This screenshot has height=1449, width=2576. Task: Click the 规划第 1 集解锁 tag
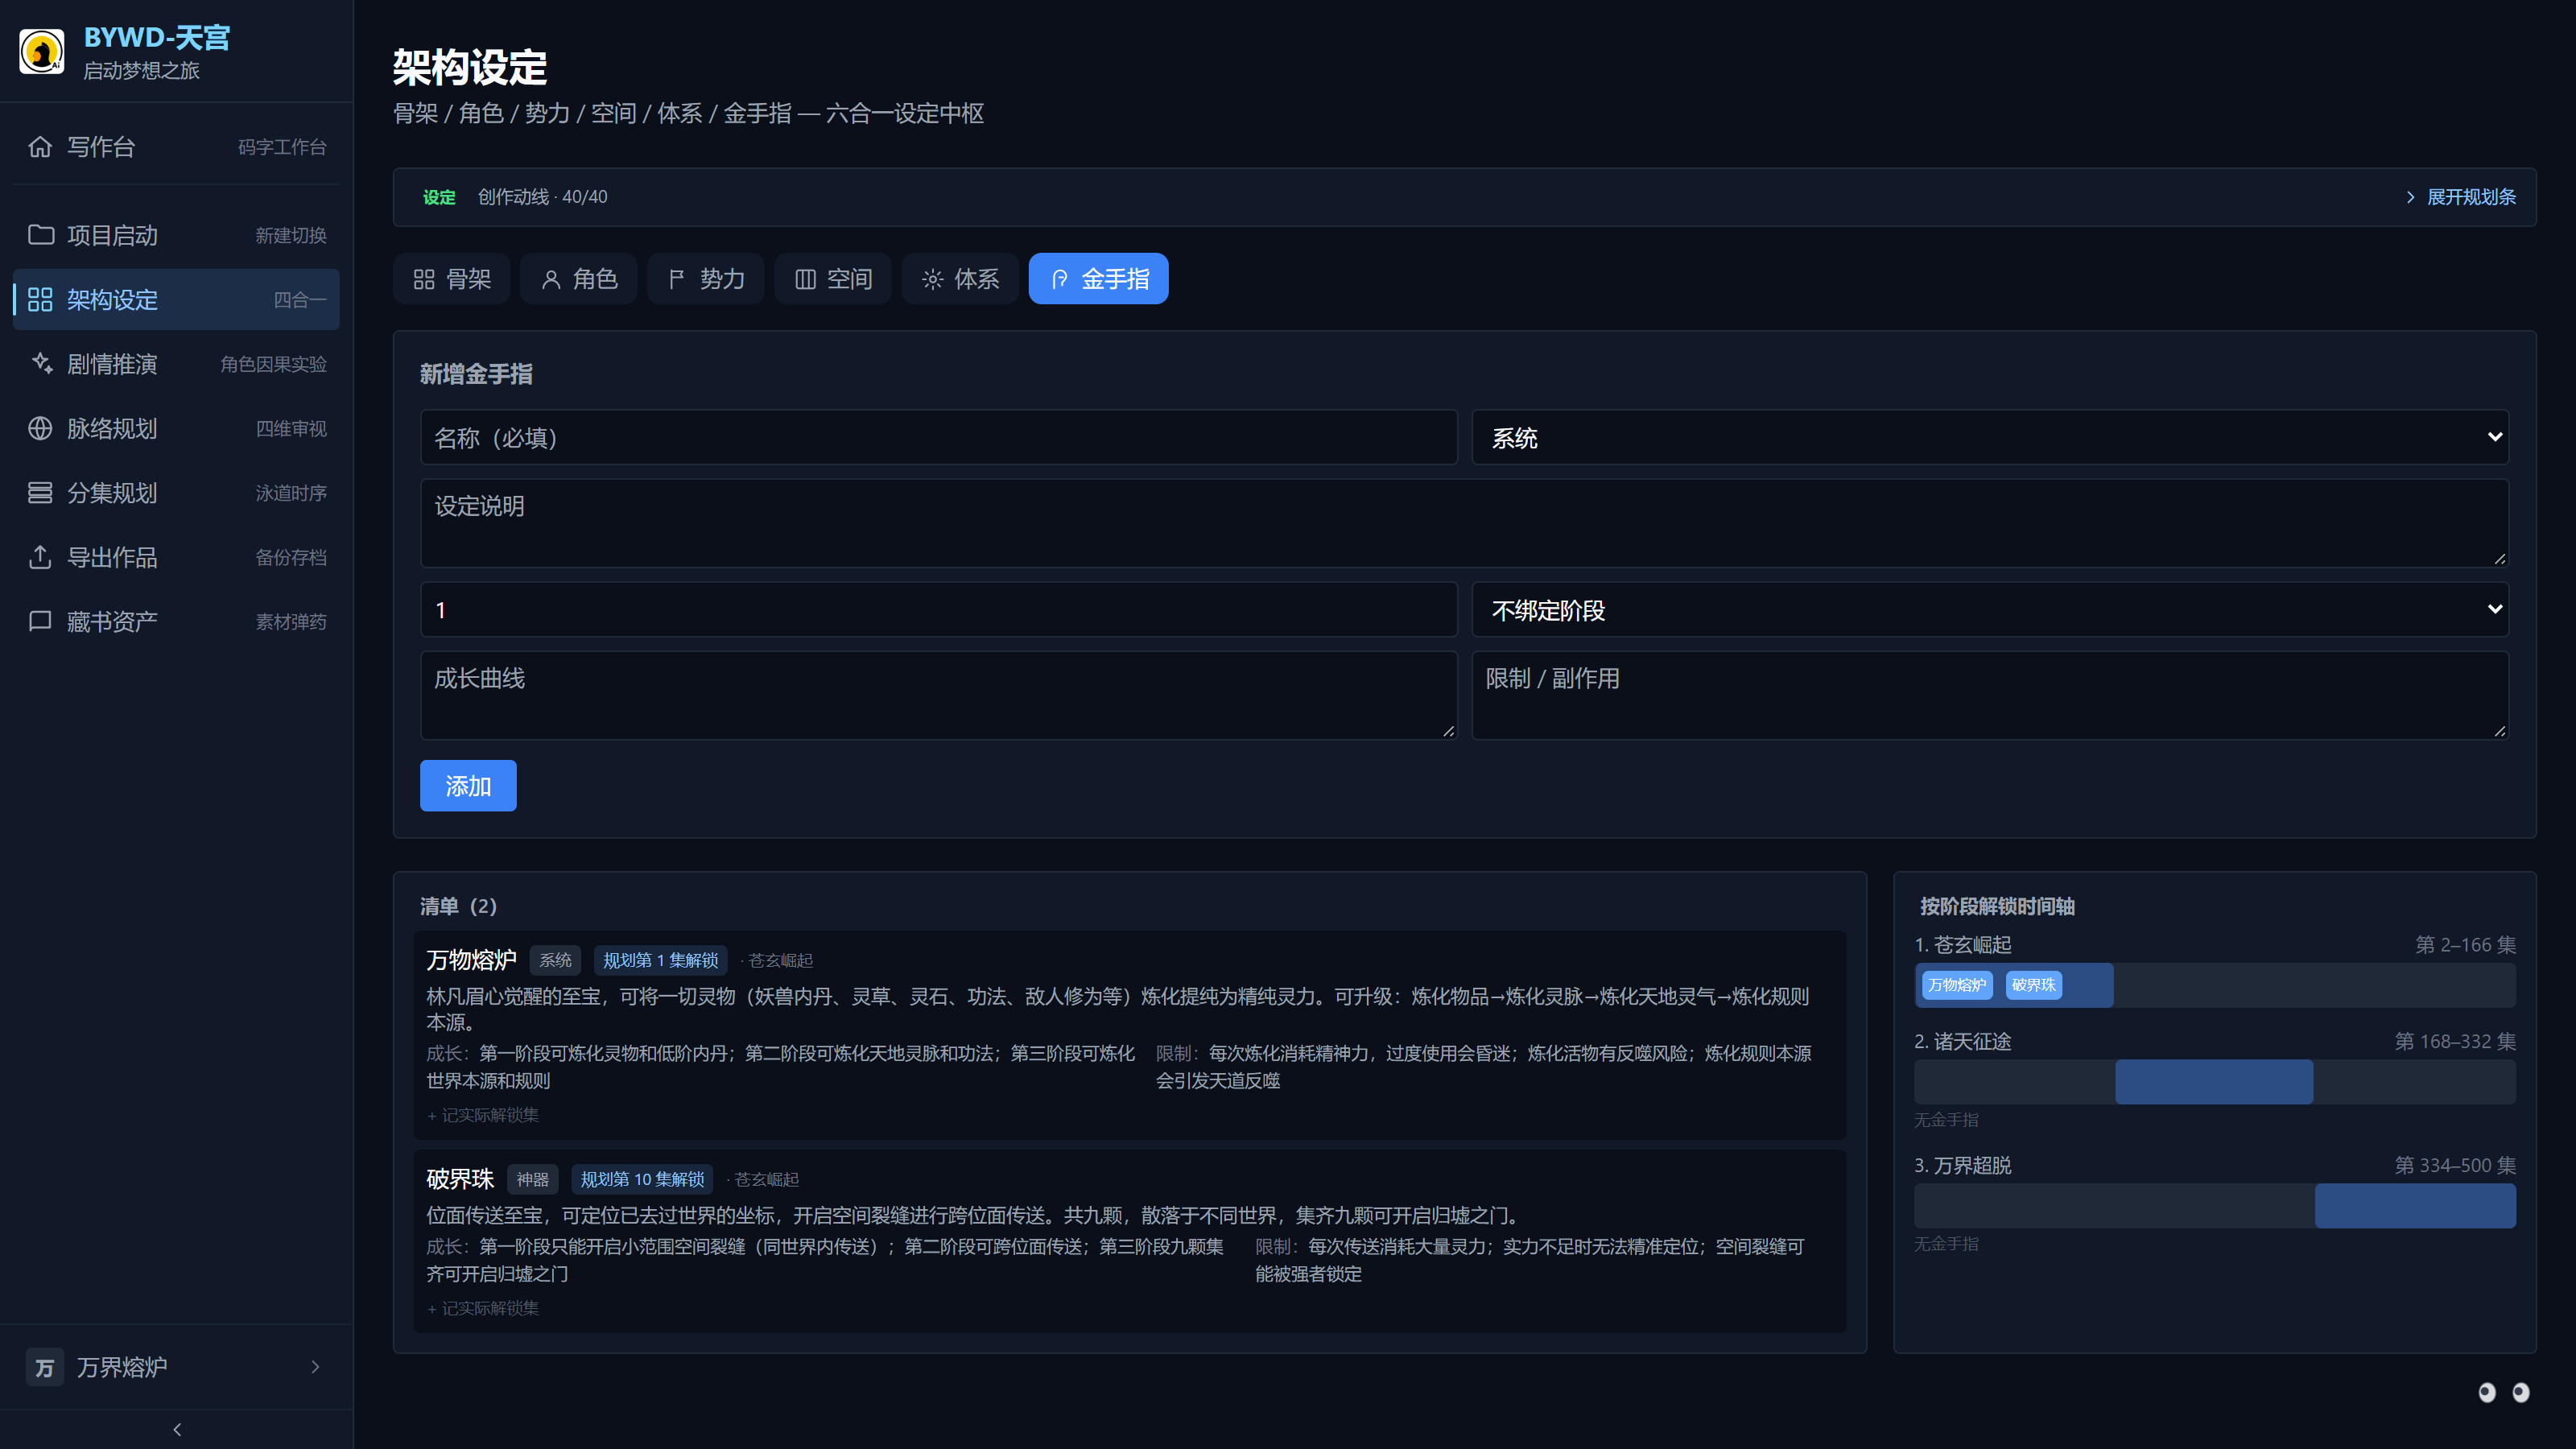point(660,960)
